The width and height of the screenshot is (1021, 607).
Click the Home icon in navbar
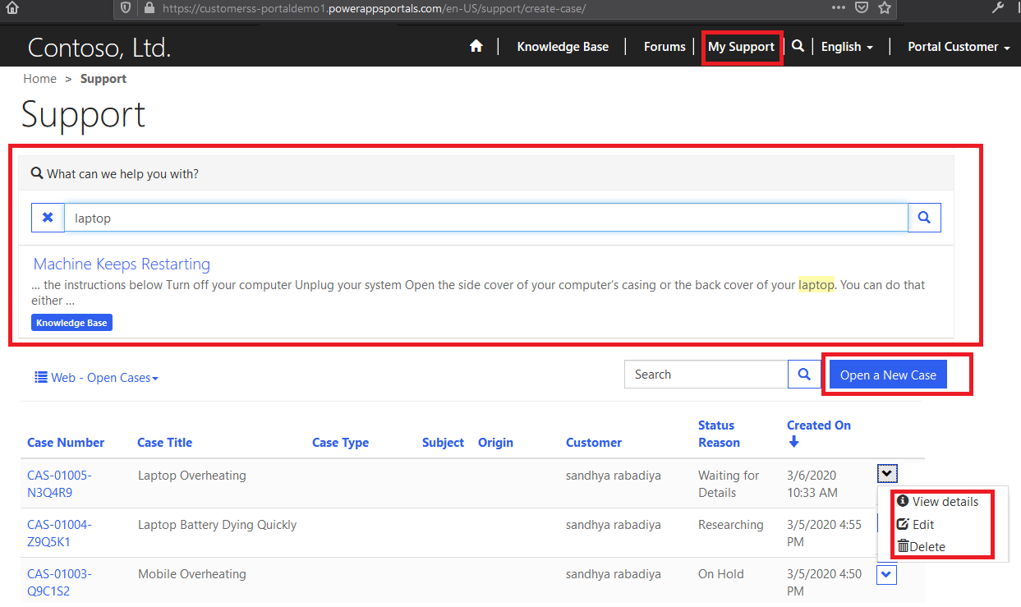coord(476,47)
